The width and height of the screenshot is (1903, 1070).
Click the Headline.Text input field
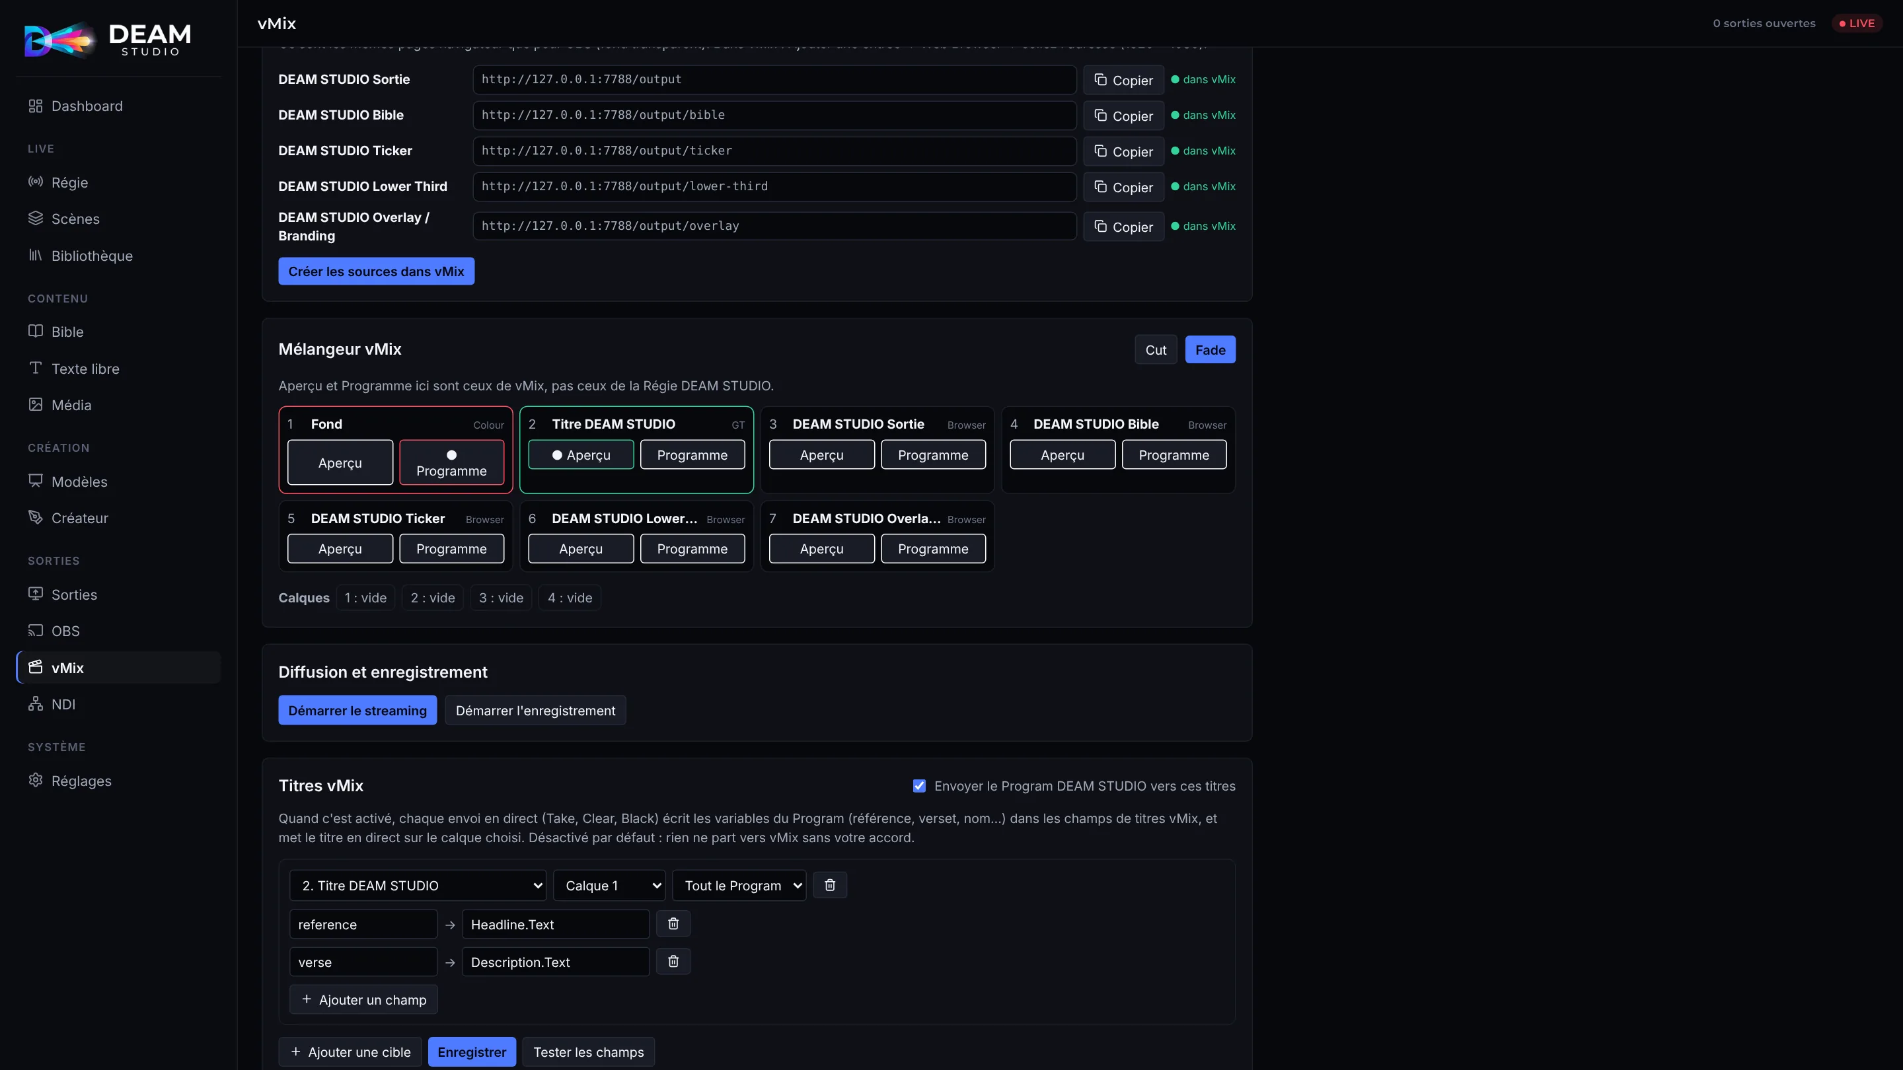point(556,925)
